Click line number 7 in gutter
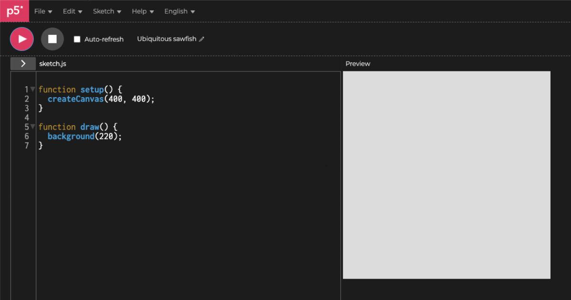The image size is (571, 300). (x=27, y=146)
